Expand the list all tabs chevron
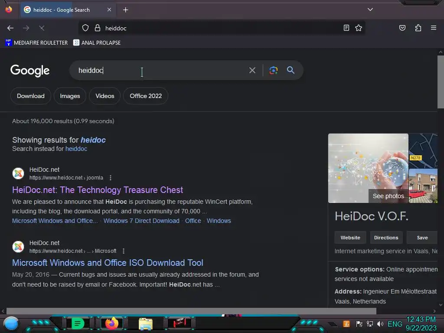Viewport: 444px width, 333px height. click(370, 10)
